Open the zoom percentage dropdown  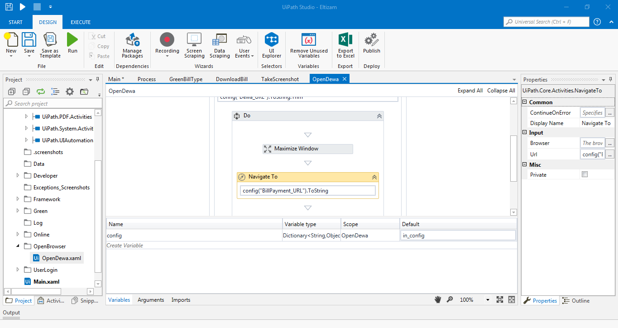(x=488, y=300)
